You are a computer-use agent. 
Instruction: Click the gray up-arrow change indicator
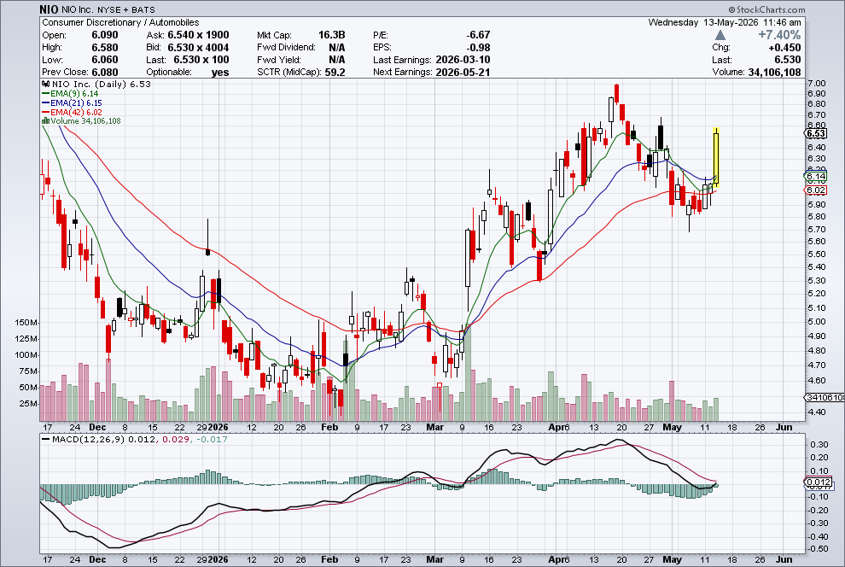click(720, 35)
